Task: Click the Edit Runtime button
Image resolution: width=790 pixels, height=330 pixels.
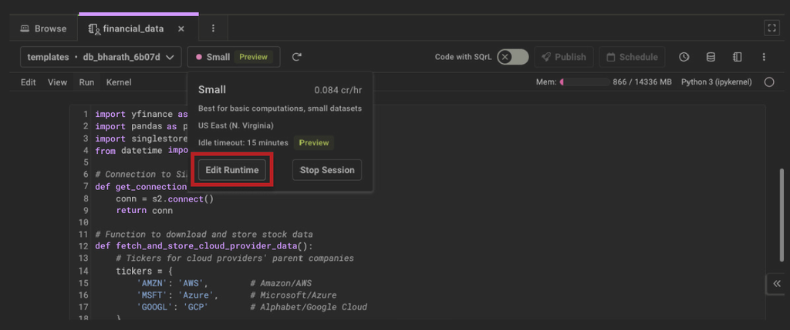Action: point(232,170)
